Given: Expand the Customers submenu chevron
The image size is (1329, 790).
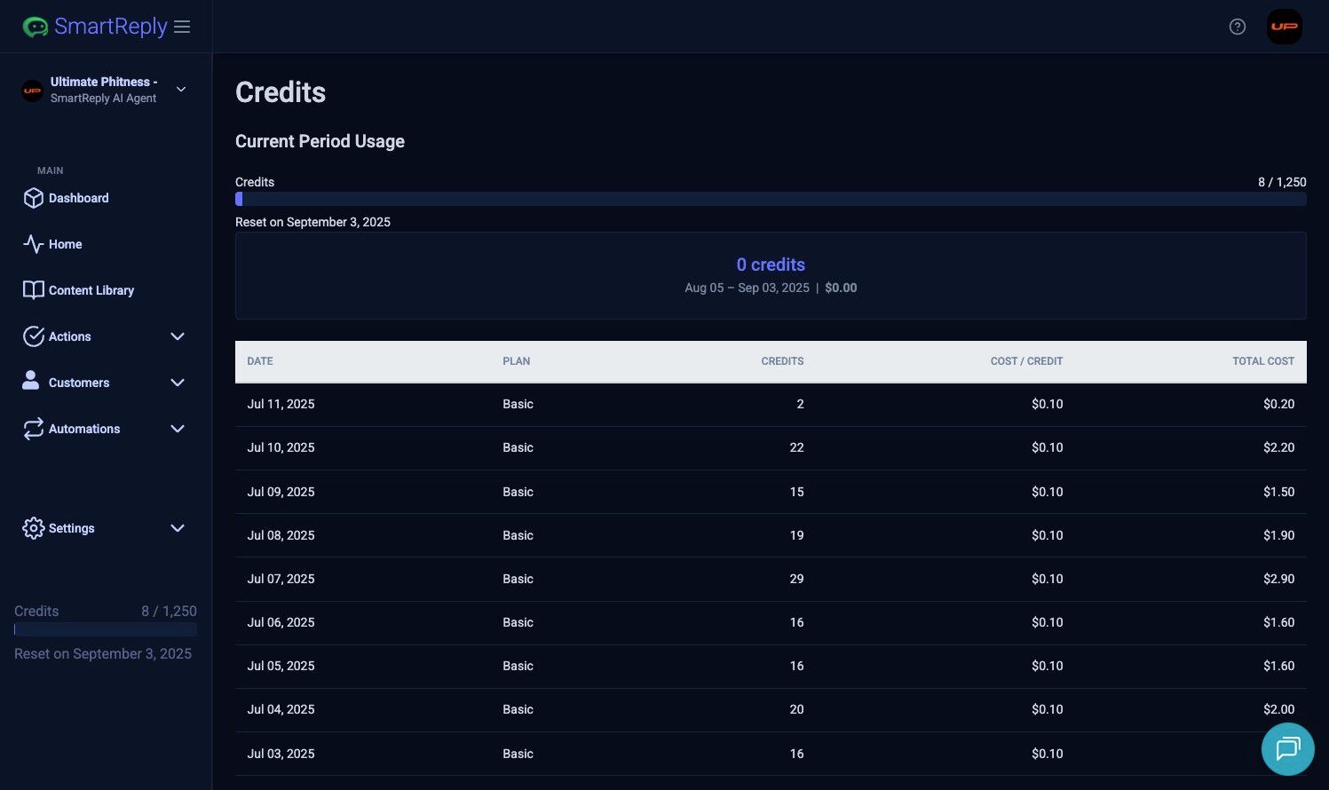Looking at the screenshot, I should click(x=178, y=383).
